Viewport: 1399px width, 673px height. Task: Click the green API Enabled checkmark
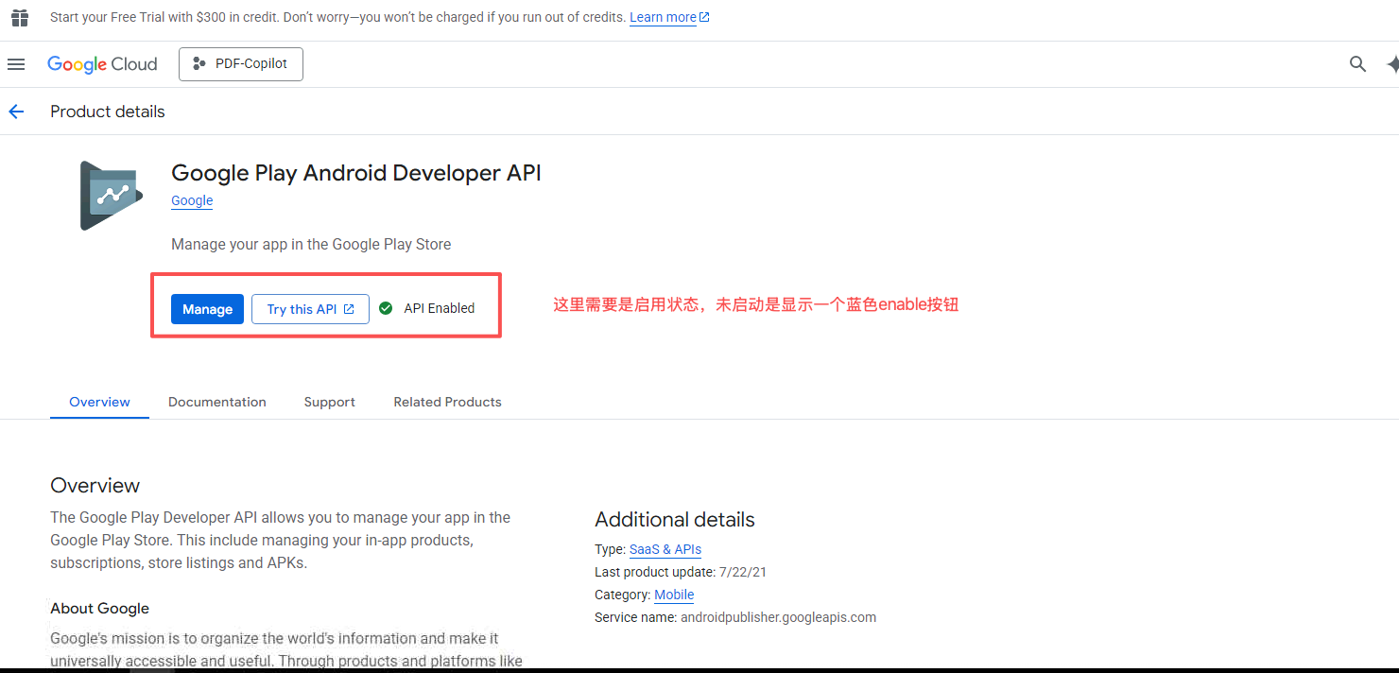[386, 308]
